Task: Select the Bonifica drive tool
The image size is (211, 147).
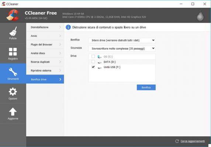Action: (x=45, y=79)
